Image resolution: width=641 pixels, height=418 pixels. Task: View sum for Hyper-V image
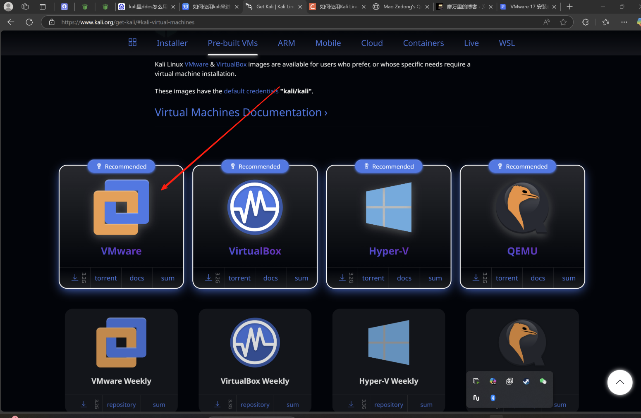coord(435,278)
